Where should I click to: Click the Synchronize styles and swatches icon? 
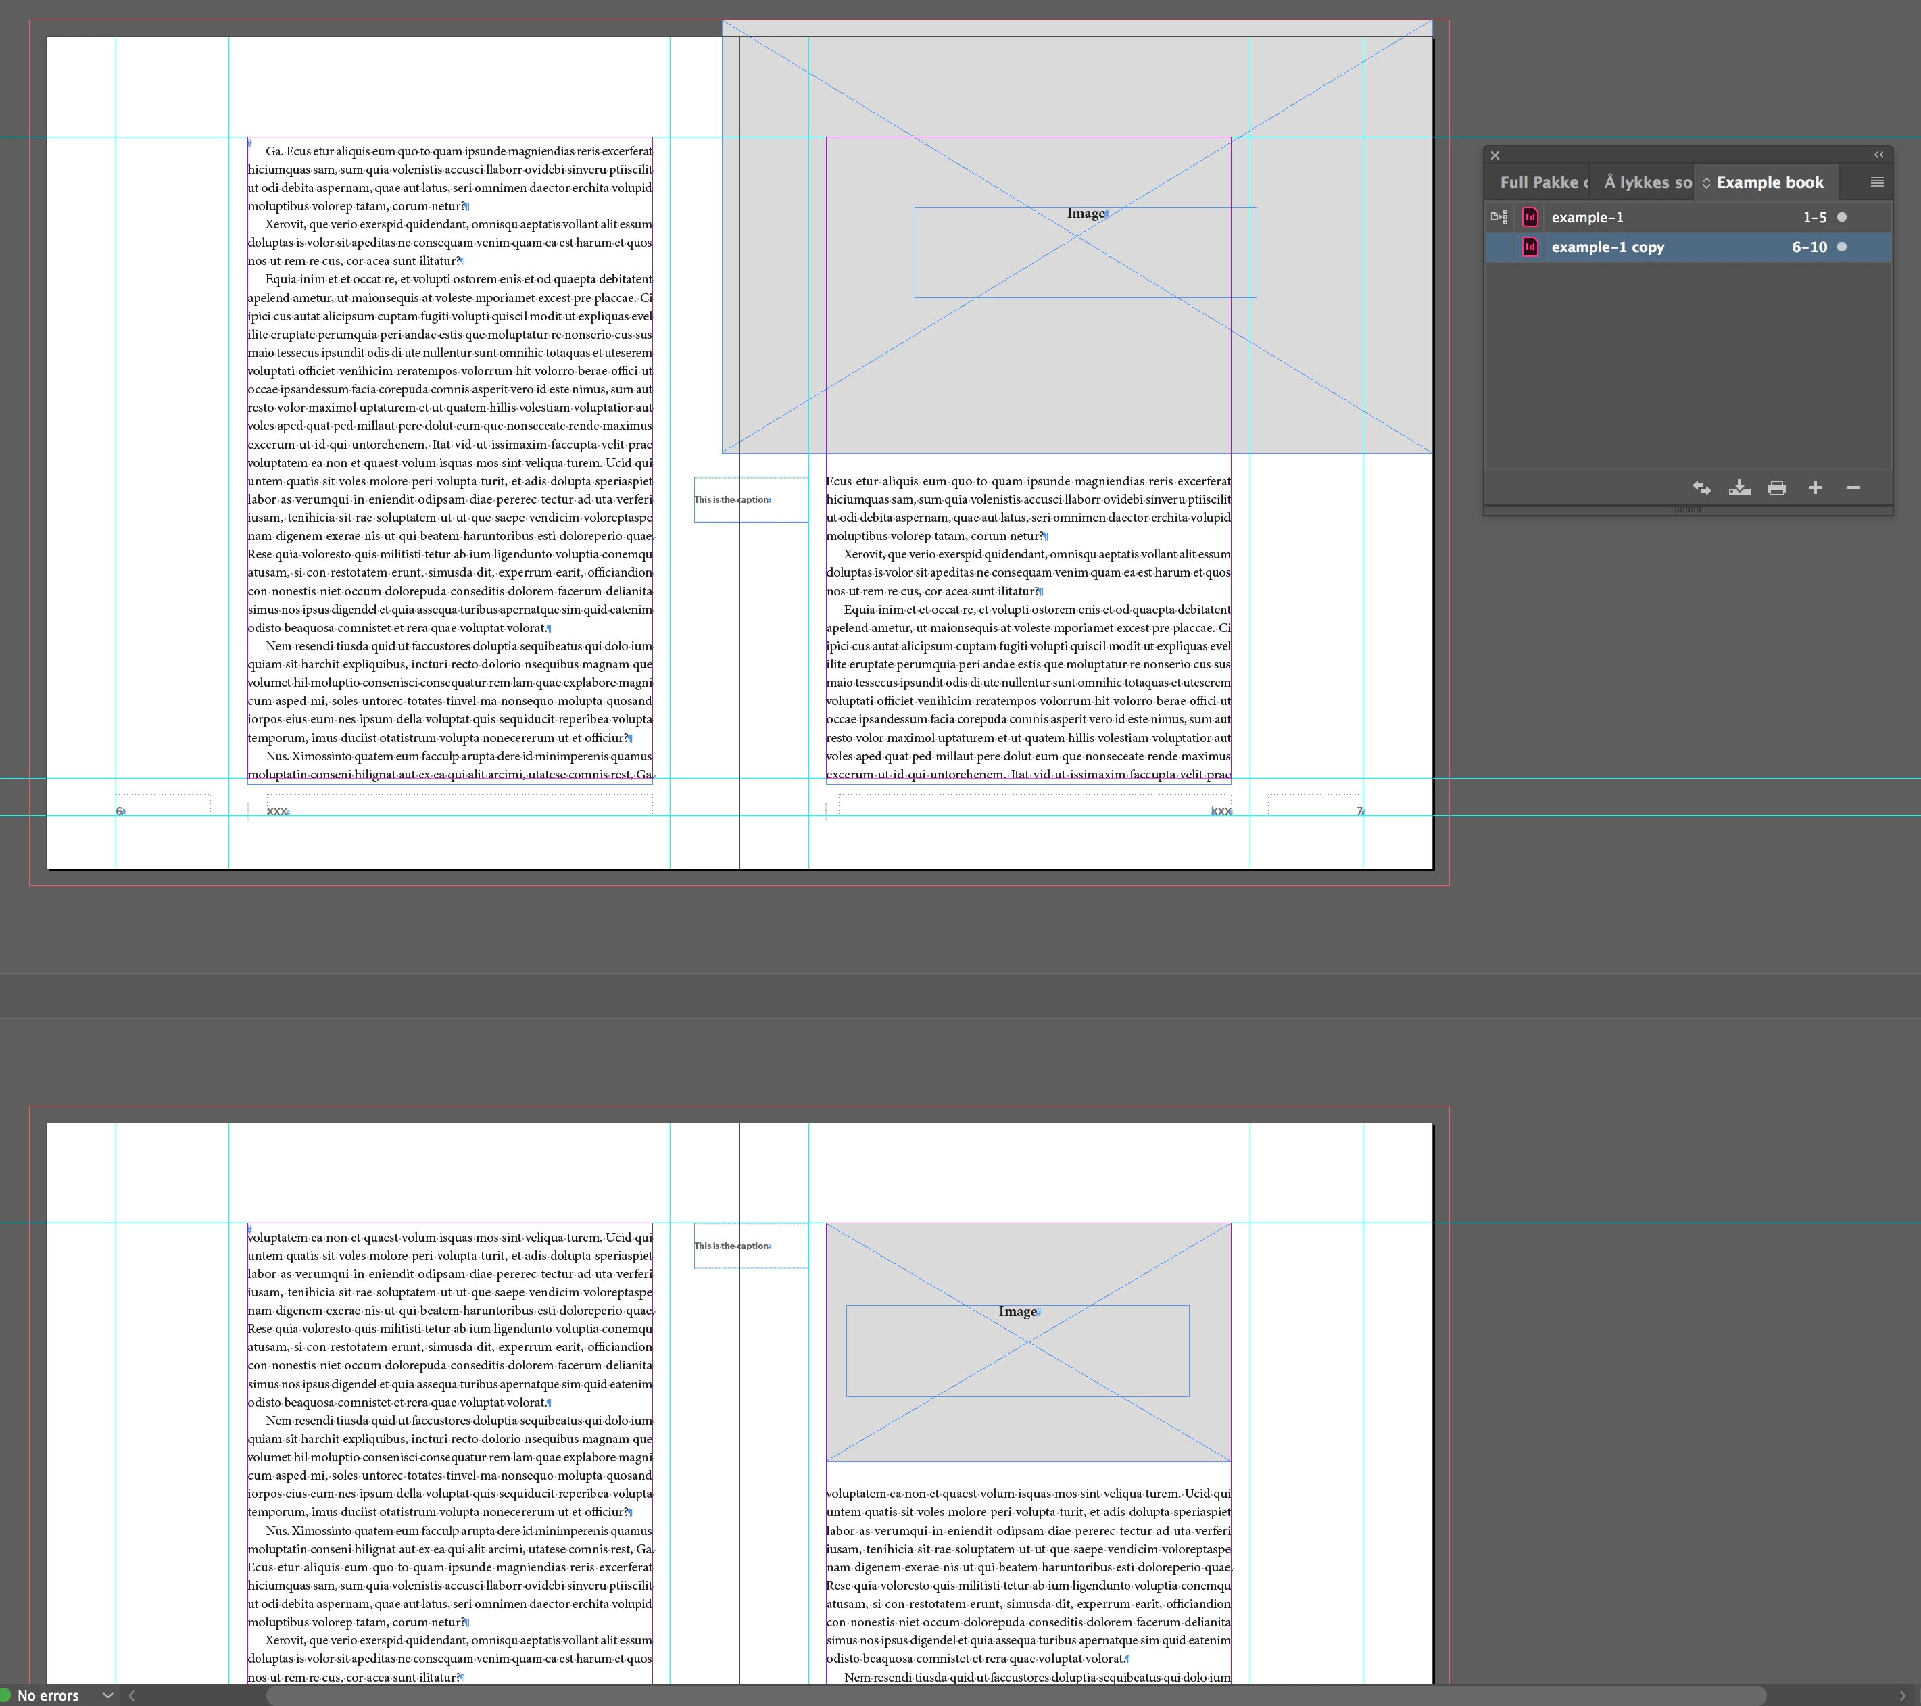(x=1701, y=488)
